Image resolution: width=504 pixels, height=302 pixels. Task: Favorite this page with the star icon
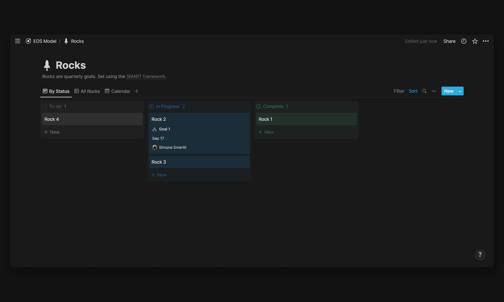click(475, 41)
